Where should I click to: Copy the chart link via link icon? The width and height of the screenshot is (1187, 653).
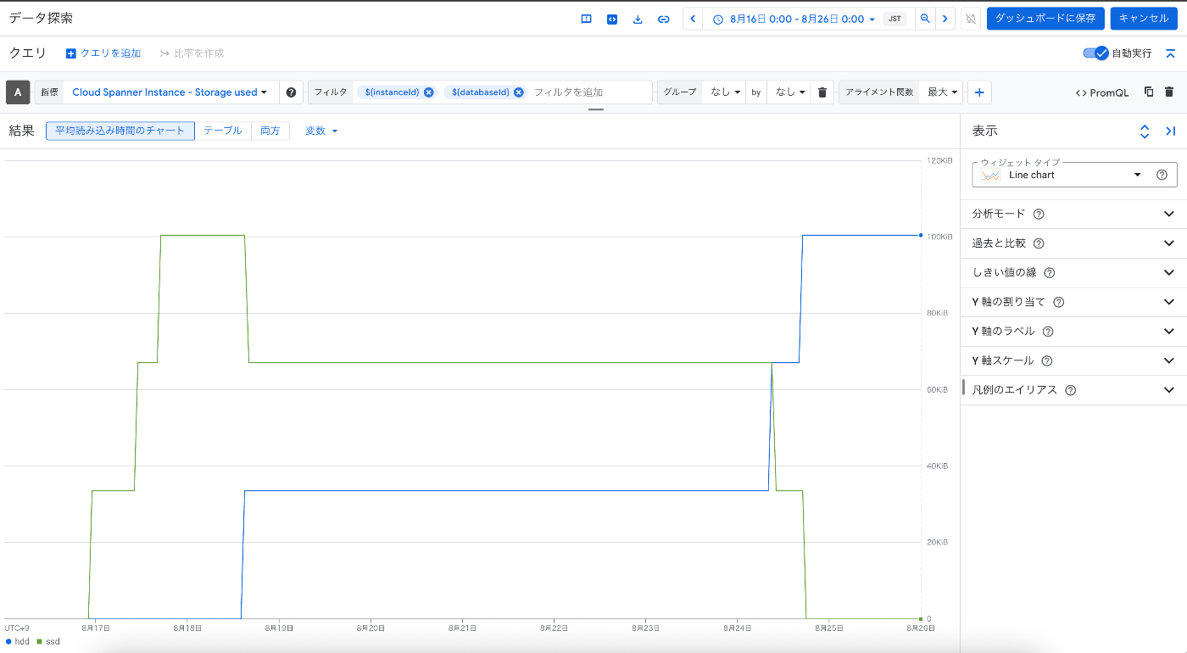664,19
